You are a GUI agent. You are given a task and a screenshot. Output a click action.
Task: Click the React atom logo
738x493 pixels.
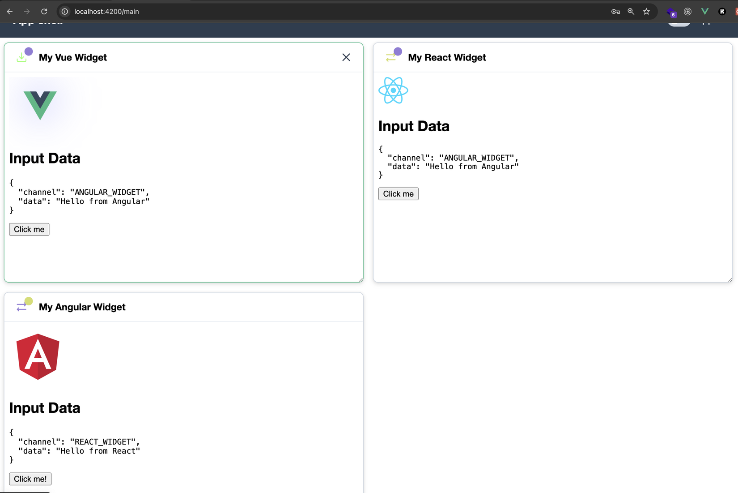[x=393, y=90]
